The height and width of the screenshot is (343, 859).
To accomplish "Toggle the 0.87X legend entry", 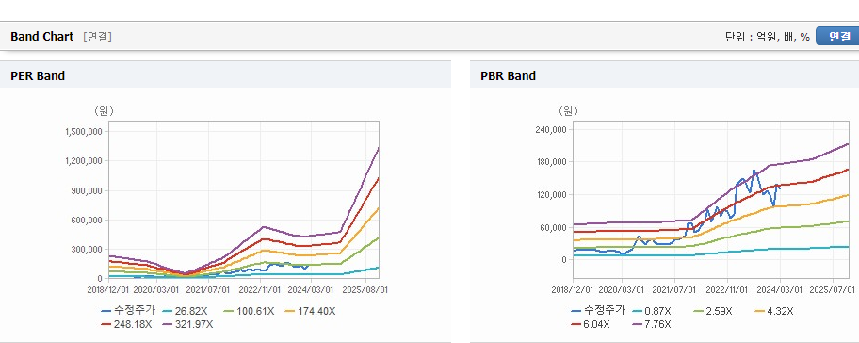I will pyautogui.click(x=652, y=311).
